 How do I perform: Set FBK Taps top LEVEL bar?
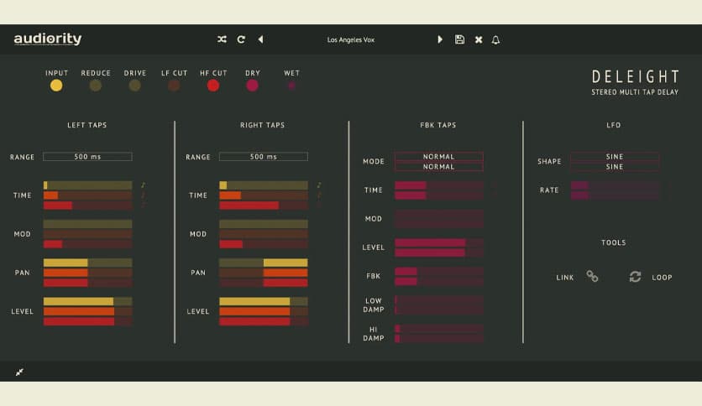[x=439, y=242]
